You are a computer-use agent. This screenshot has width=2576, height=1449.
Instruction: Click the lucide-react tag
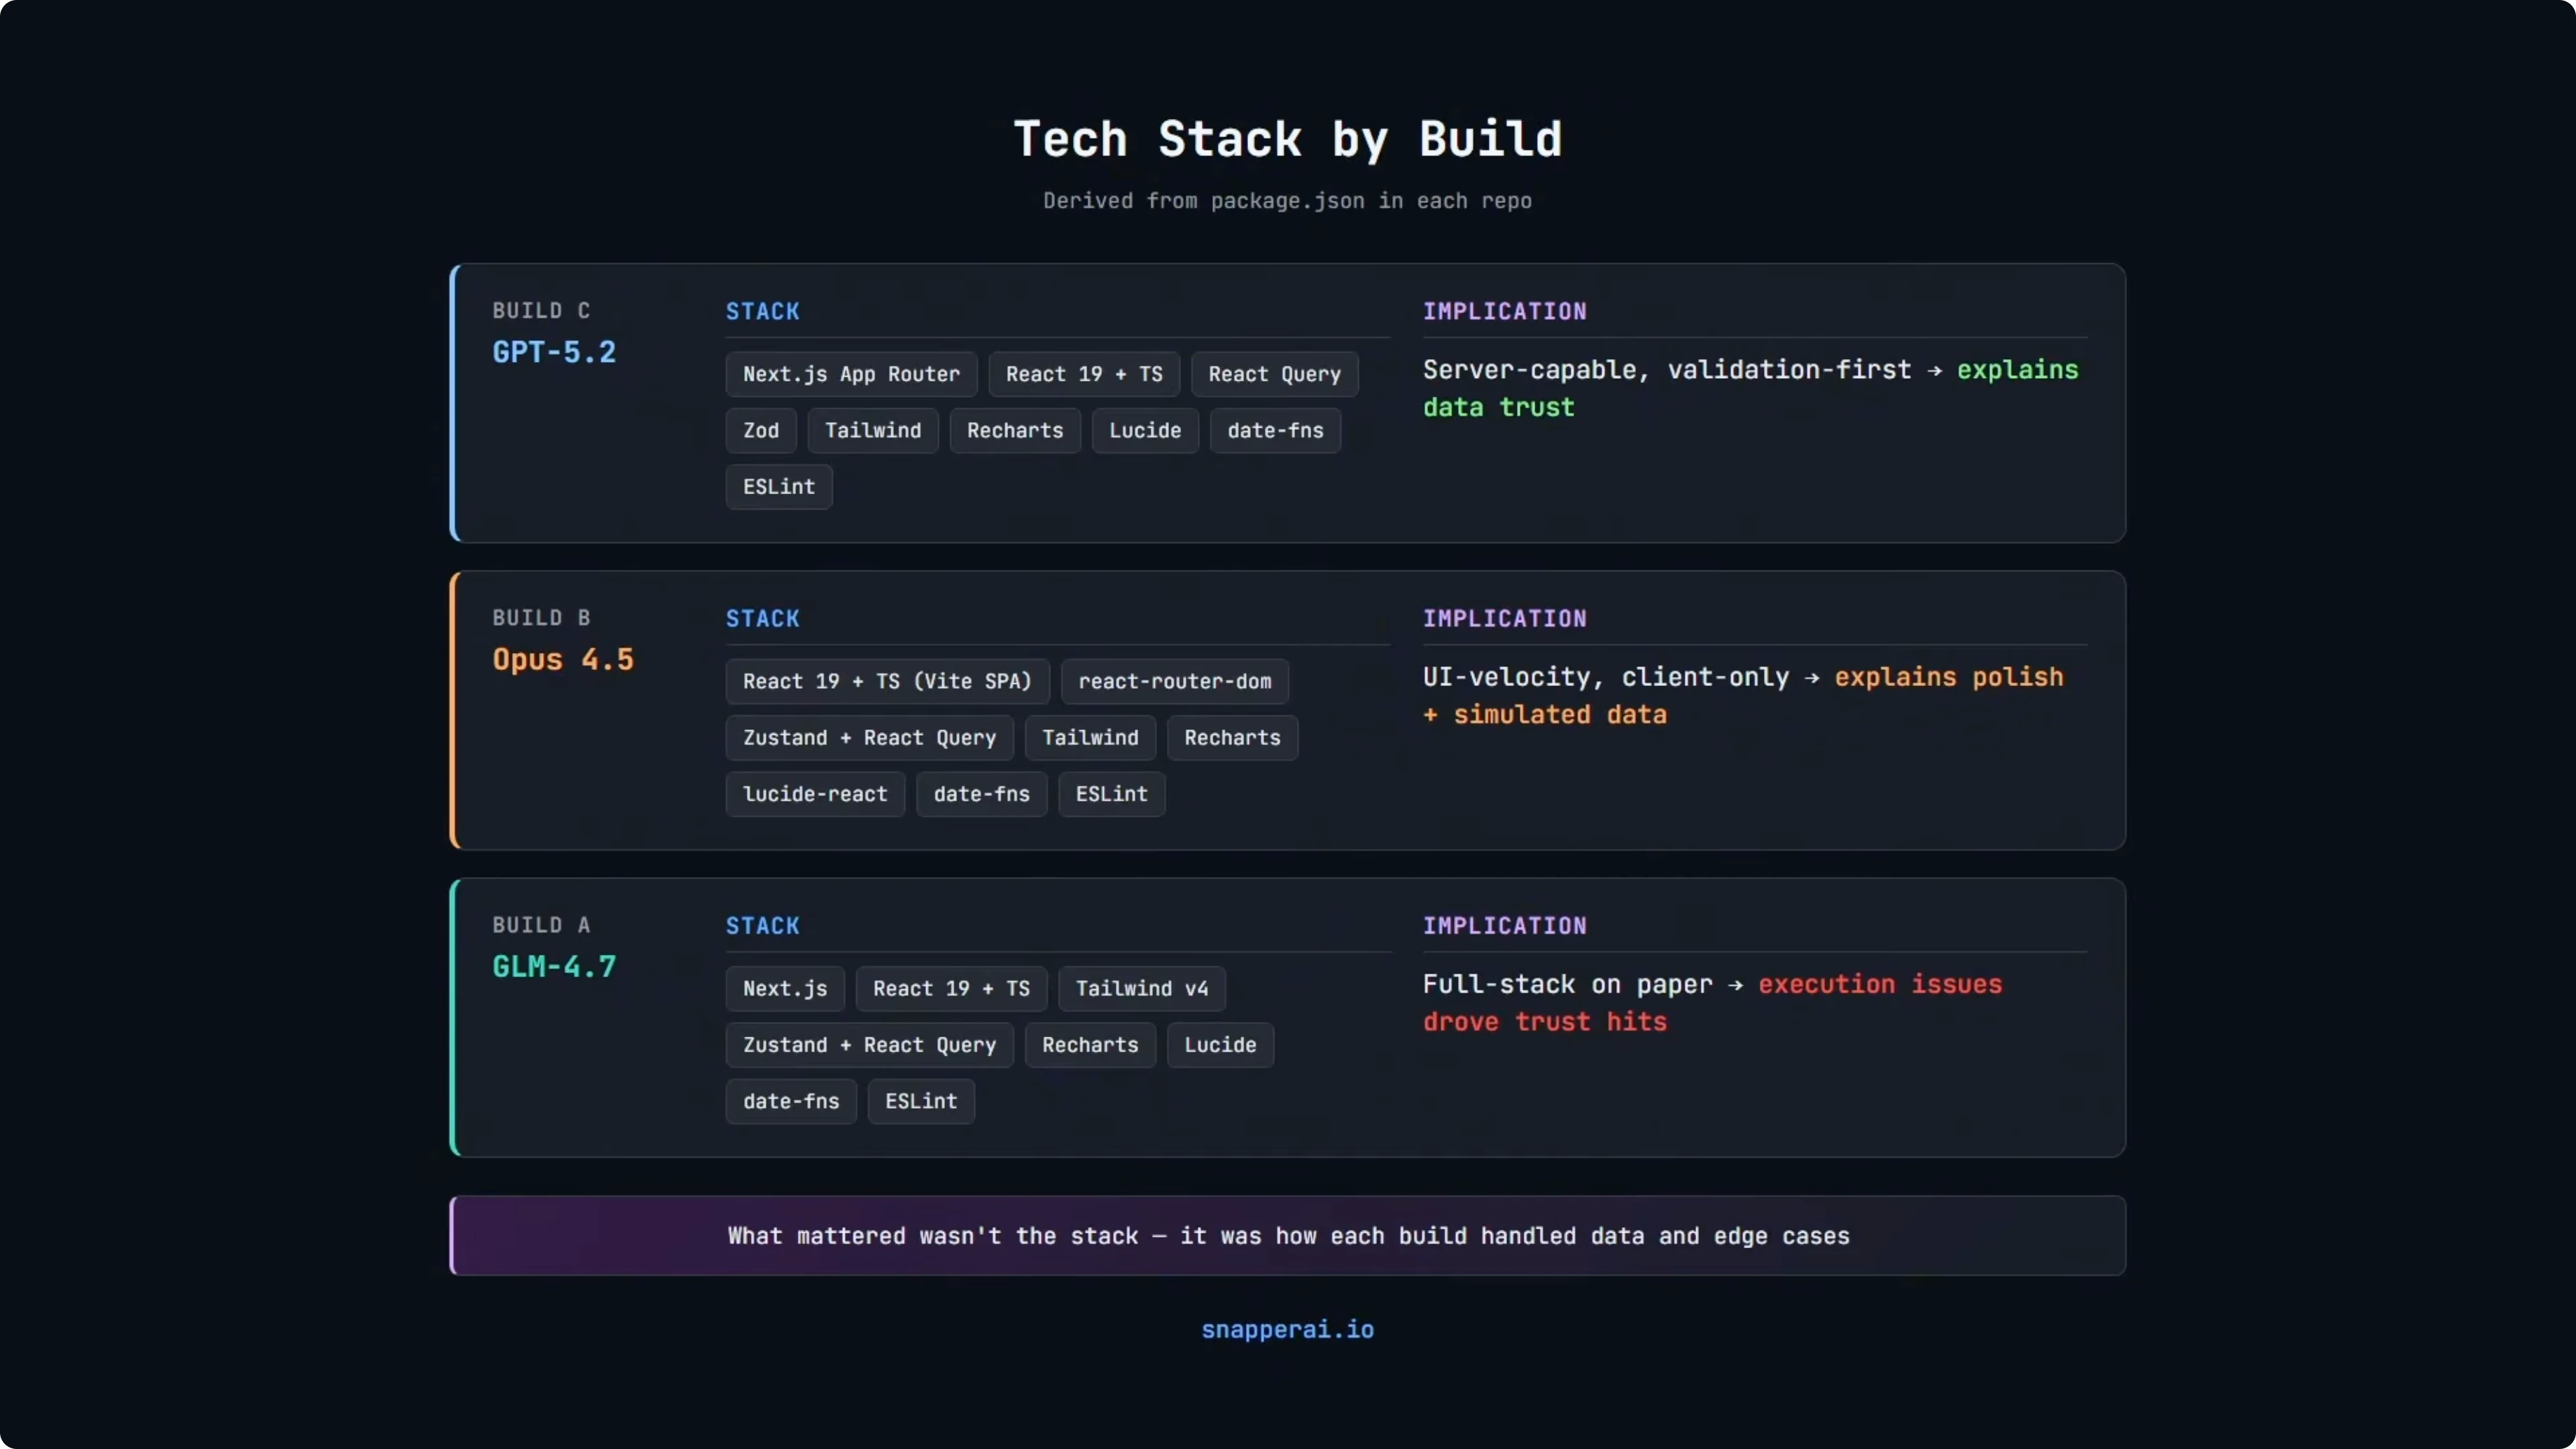(x=814, y=794)
